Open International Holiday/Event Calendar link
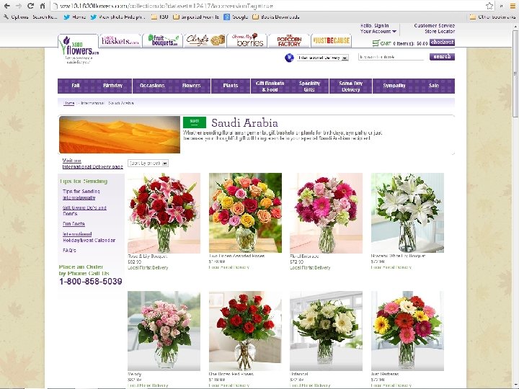 click(89, 237)
